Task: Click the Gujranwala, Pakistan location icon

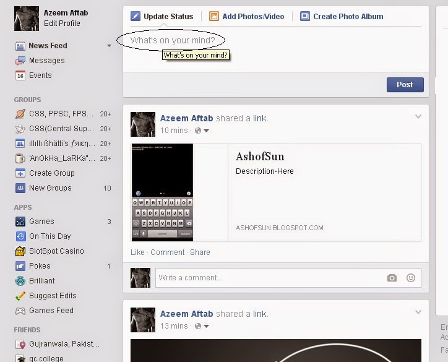Action: [x=20, y=344]
